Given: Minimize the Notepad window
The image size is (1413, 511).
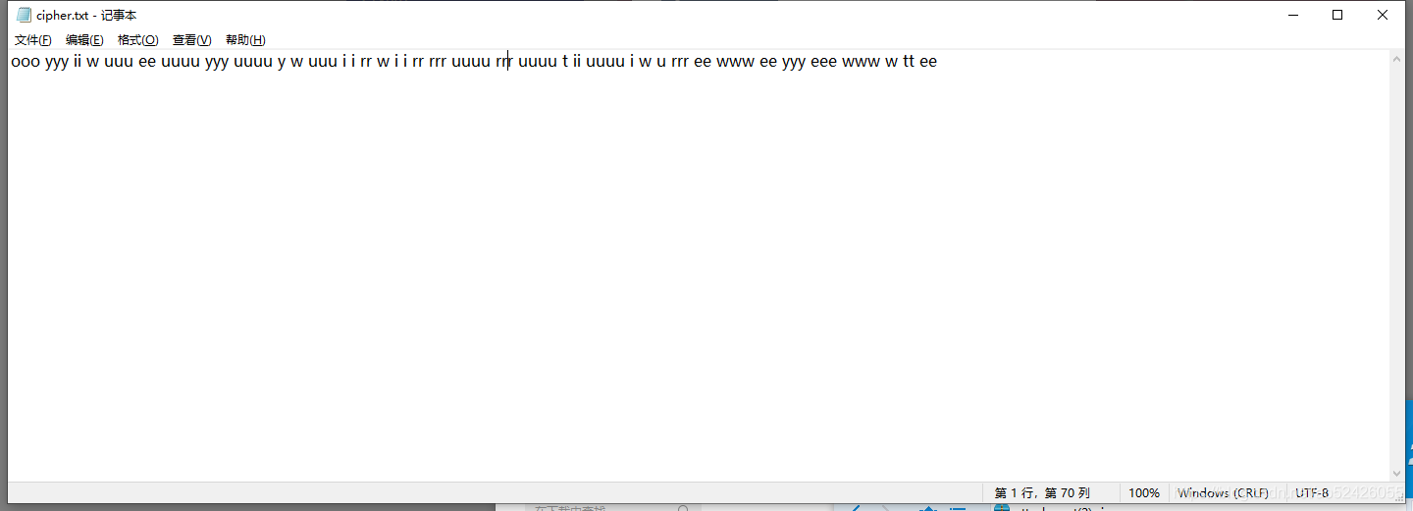Looking at the screenshot, I should pos(1293,15).
